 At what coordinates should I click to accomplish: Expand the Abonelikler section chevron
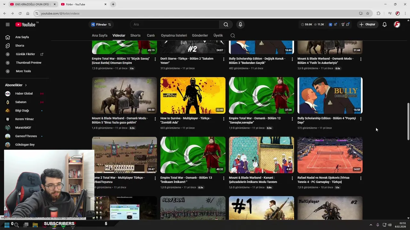[26, 85]
